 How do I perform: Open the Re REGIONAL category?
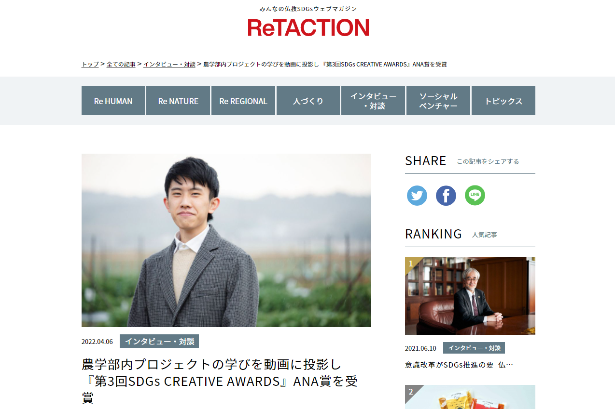coord(243,101)
